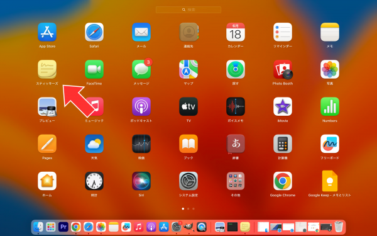The image size is (377, 236).
Task: Launch the 計算機 calculator app
Action: tap(283, 143)
